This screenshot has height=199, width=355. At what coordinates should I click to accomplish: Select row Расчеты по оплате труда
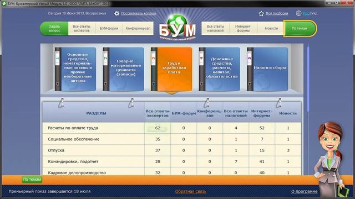pos(172,128)
